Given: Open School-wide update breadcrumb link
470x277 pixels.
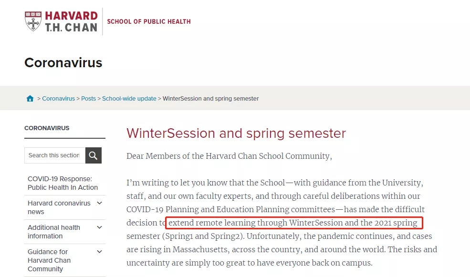Looking at the screenshot, I should (x=129, y=99).
